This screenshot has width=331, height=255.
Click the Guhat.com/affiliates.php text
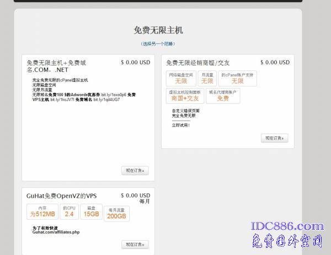click(56, 232)
